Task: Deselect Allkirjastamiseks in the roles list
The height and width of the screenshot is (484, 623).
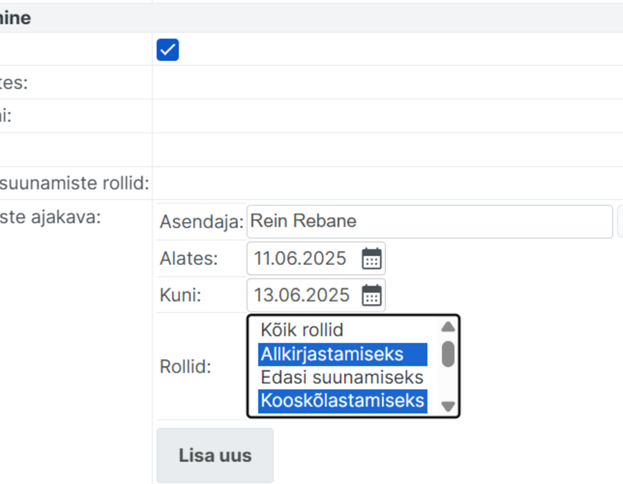Action: [343, 354]
